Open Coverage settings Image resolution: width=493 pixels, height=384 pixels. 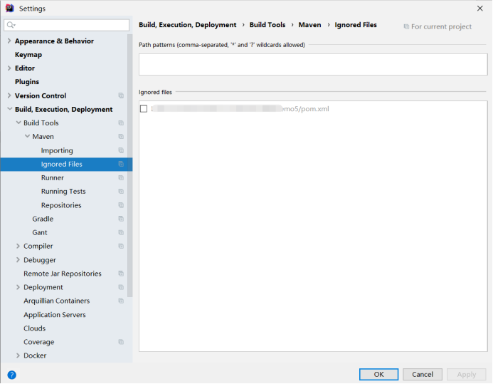(x=39, y=342)
